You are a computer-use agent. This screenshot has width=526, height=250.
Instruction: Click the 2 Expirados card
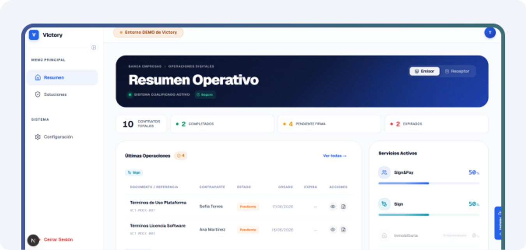coord(436,124)
